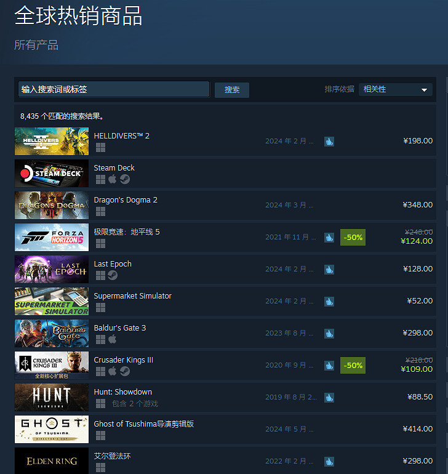Open the Supermarket Simulator title link
448x474 pixels.
(132, 296)
